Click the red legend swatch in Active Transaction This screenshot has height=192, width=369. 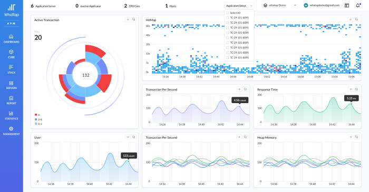36,115
